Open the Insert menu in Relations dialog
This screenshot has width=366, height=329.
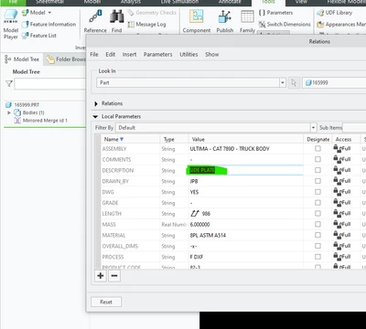129,54
